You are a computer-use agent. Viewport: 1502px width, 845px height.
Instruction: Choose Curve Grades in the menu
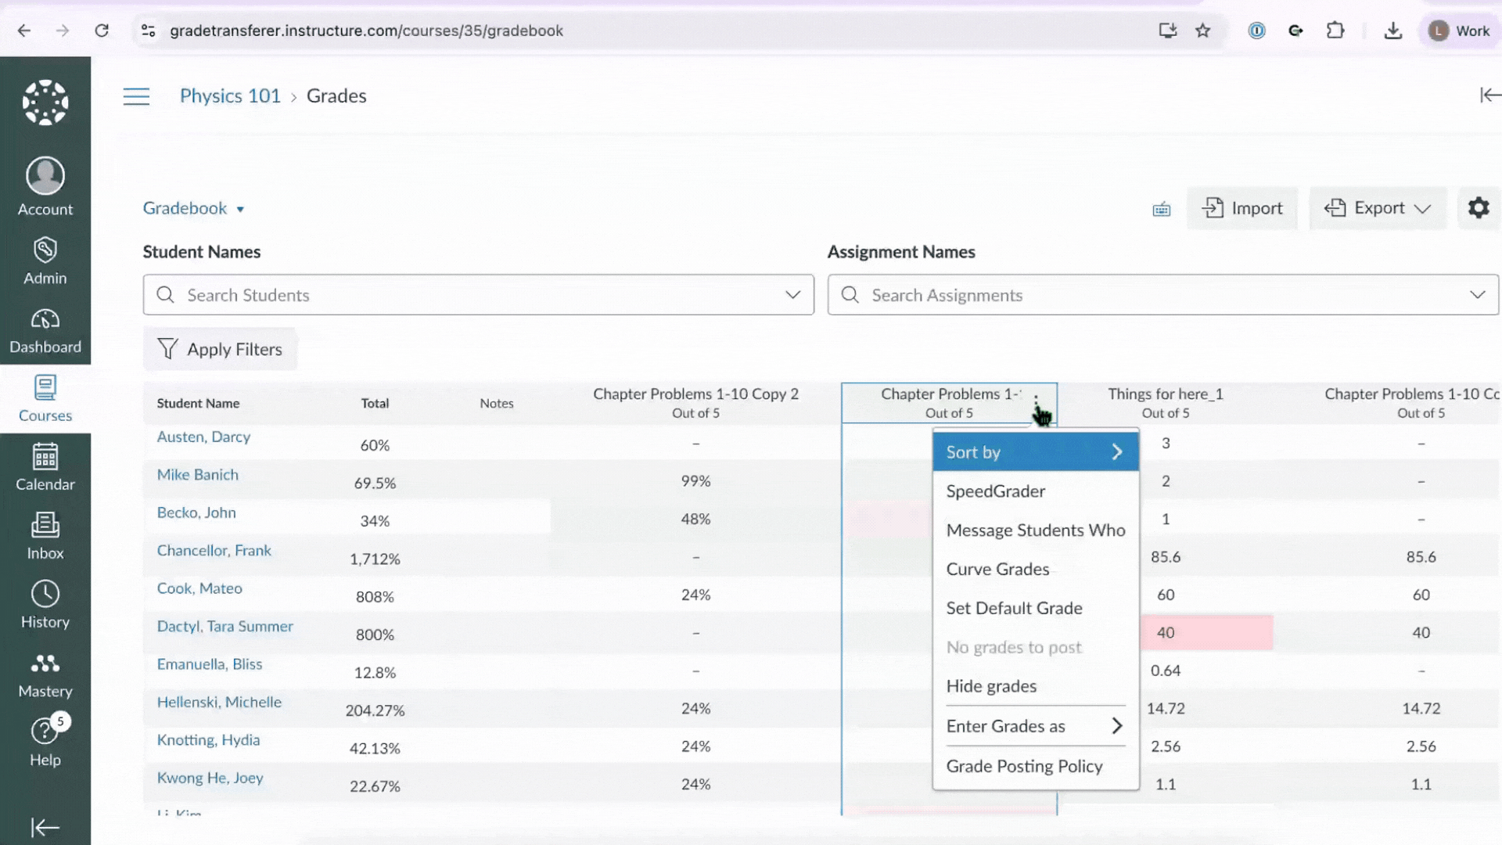click(x=997, y=570)
